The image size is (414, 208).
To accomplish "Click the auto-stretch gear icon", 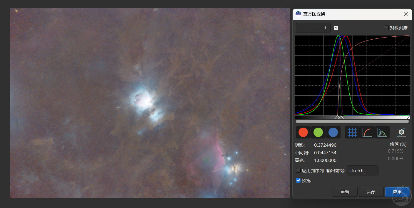I will pos(401,132).
